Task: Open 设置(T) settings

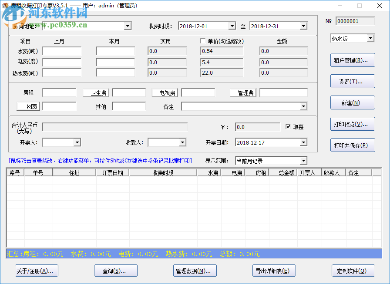Action: pyautogui.click(x=352, y=81)
